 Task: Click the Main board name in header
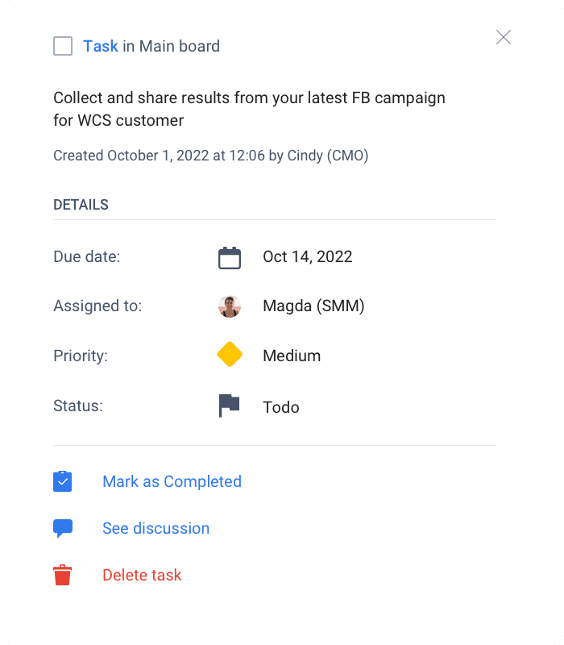179,46
